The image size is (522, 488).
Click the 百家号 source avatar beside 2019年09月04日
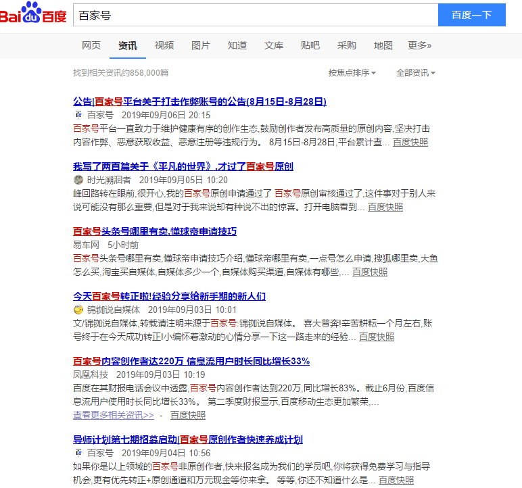pyautogui.click(x=78, y=453)
